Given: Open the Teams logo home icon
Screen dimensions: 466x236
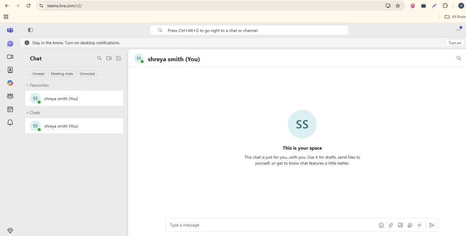Looking at the screenshot, I should [x=10, y=30].
